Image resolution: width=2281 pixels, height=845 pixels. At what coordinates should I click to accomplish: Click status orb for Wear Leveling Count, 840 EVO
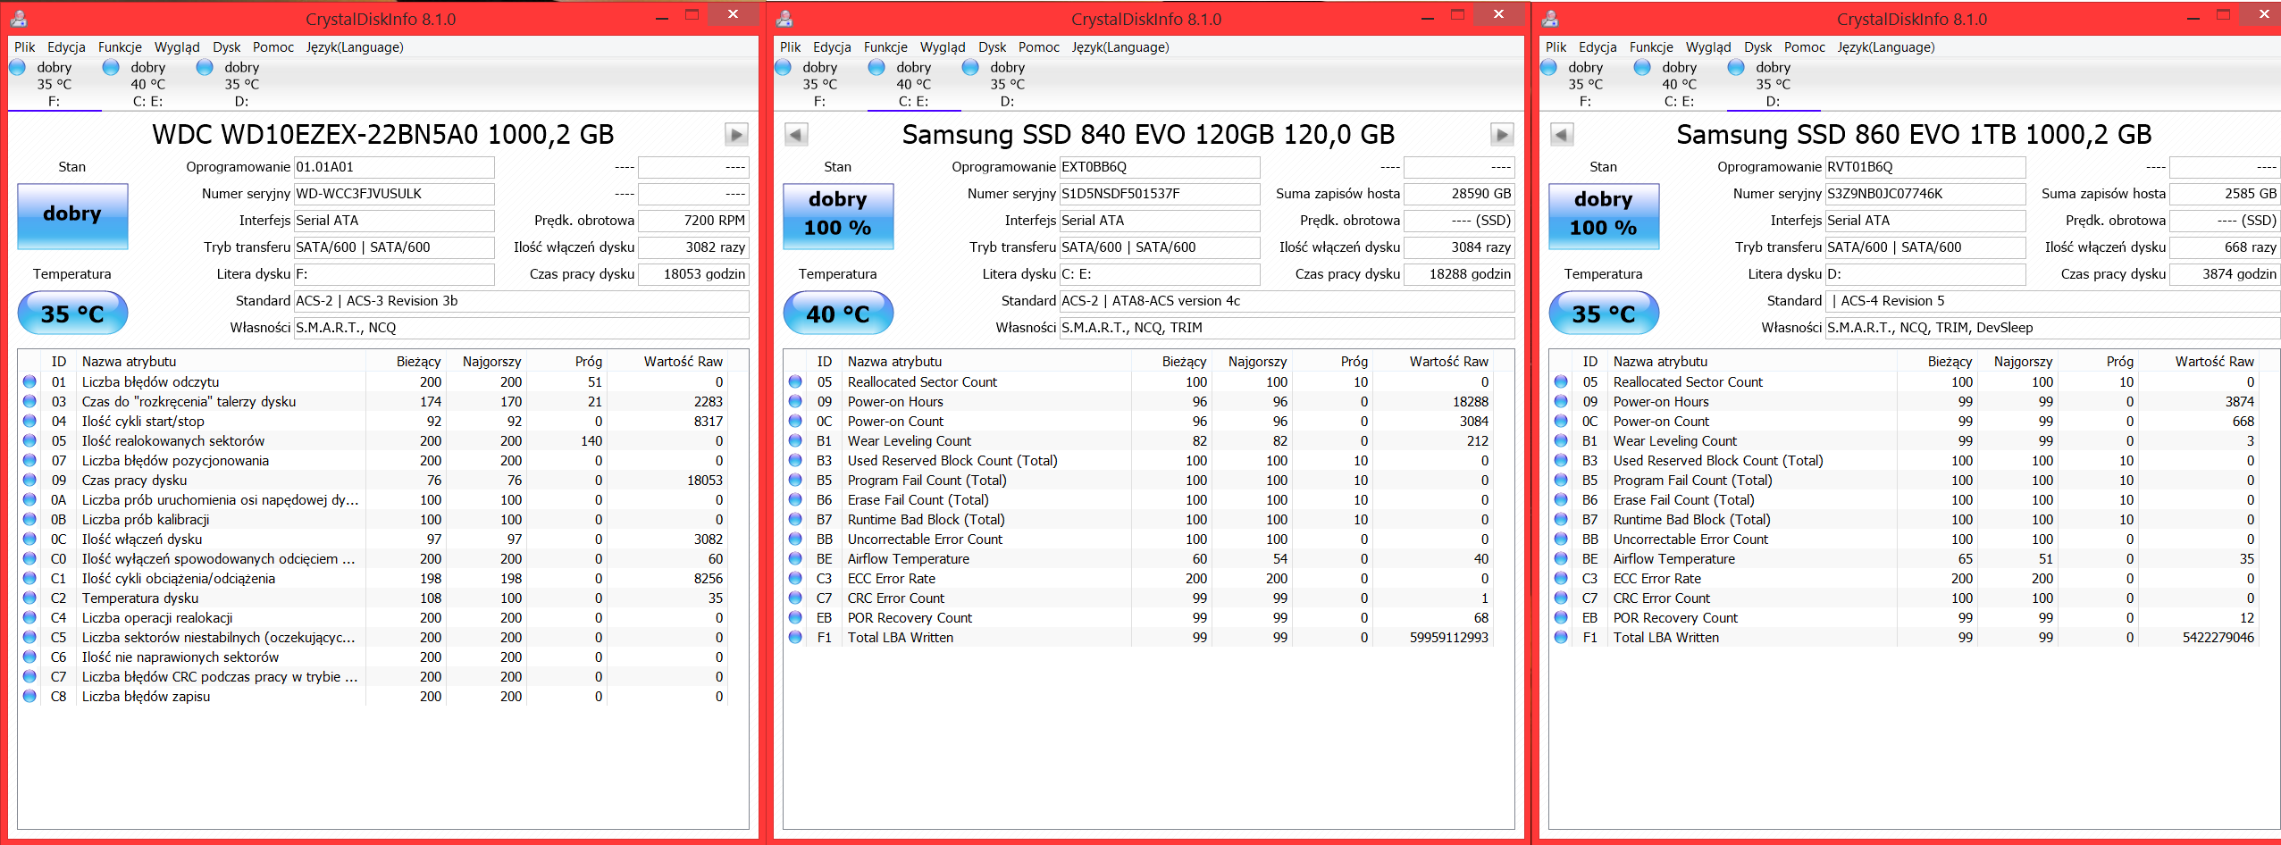tap(796, 440)
